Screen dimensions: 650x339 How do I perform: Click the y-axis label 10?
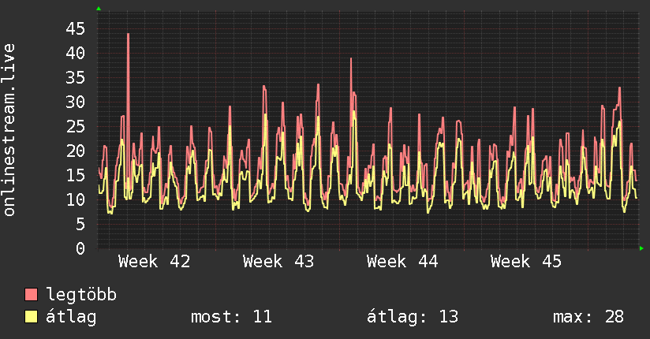[x=75, y=199]
